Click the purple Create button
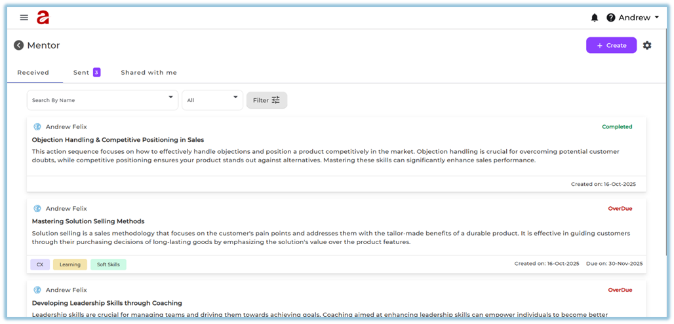 coord(611,45)
